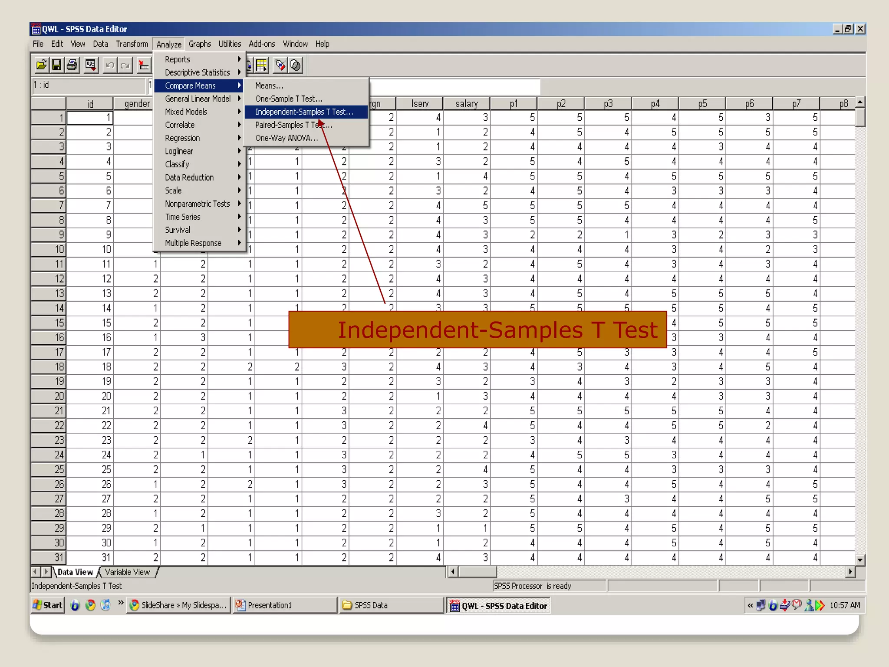
Task: Click the Select Cases grid icon
Action: pyautogui.click(x=262, y=65)
